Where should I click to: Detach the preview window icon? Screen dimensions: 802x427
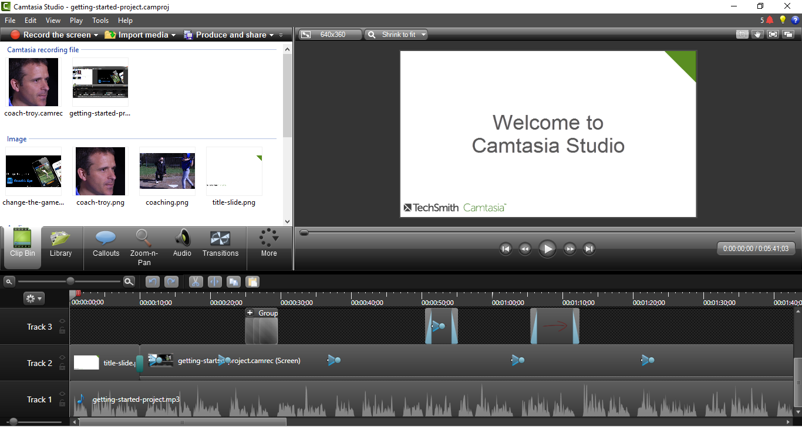(788, 35)
